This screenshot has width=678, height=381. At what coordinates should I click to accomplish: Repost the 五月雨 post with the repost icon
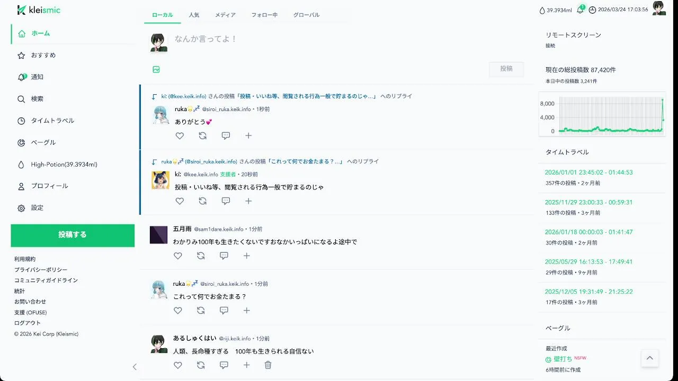tap(201, 256)
